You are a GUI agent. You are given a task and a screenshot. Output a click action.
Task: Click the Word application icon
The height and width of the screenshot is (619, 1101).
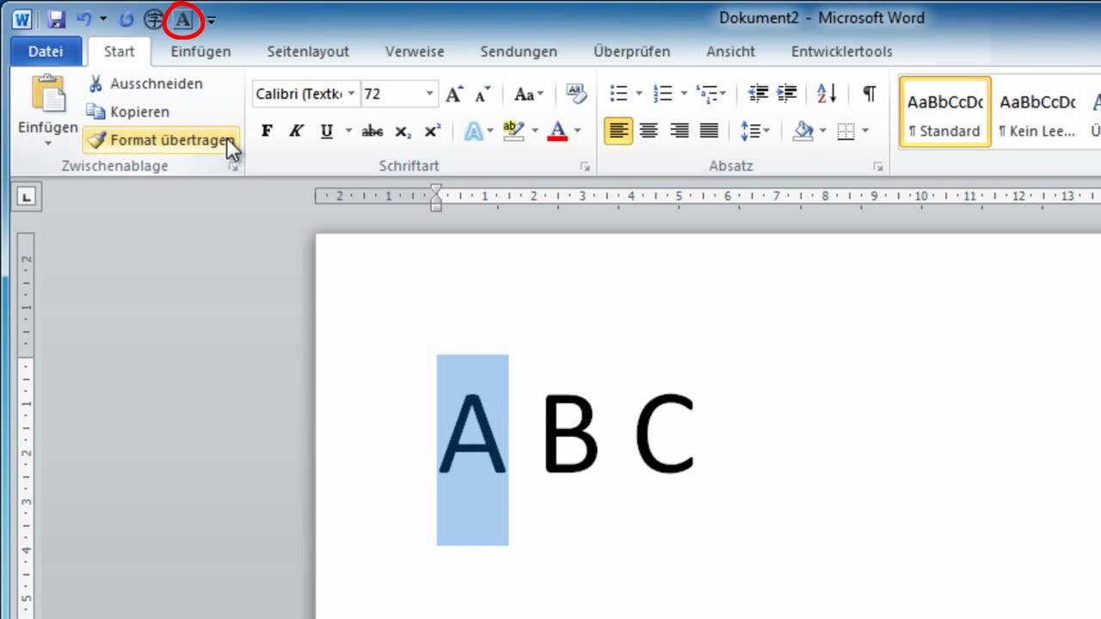point(22,19)
